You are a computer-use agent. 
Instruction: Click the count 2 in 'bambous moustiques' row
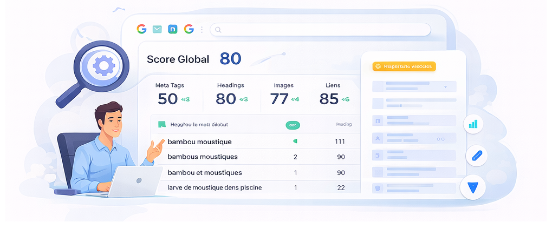coord(295,157)
